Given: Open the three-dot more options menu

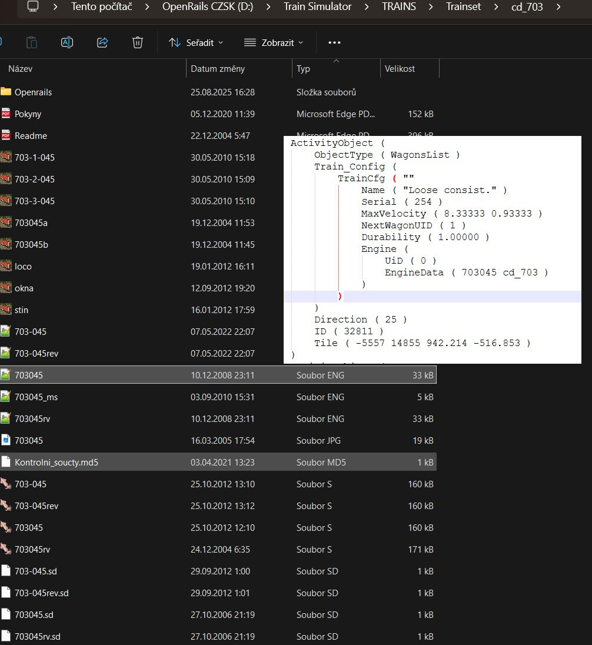Looking at the screenshot, I should pos(334,42).
